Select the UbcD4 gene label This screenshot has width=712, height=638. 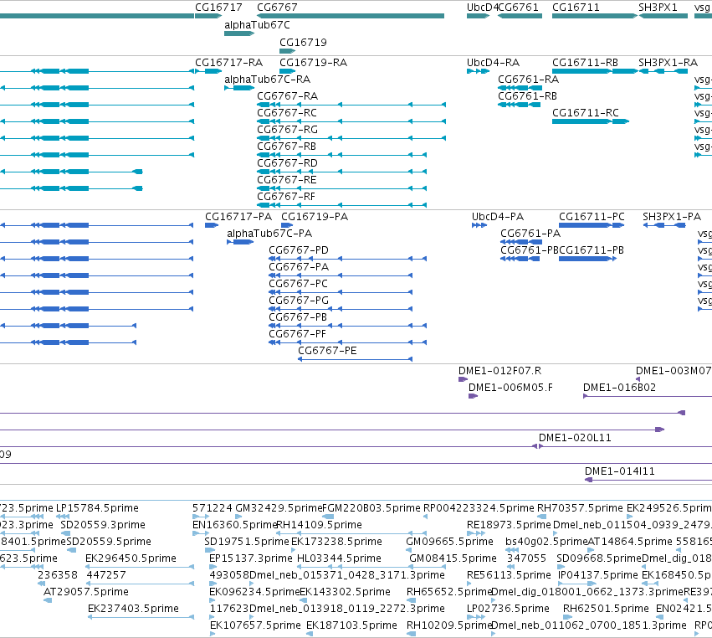[482, 8]
